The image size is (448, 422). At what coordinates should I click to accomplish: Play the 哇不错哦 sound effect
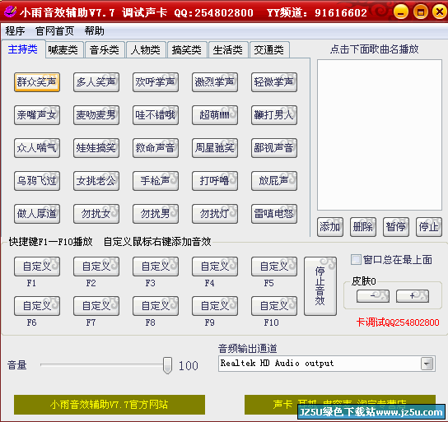tap(156, 115)
